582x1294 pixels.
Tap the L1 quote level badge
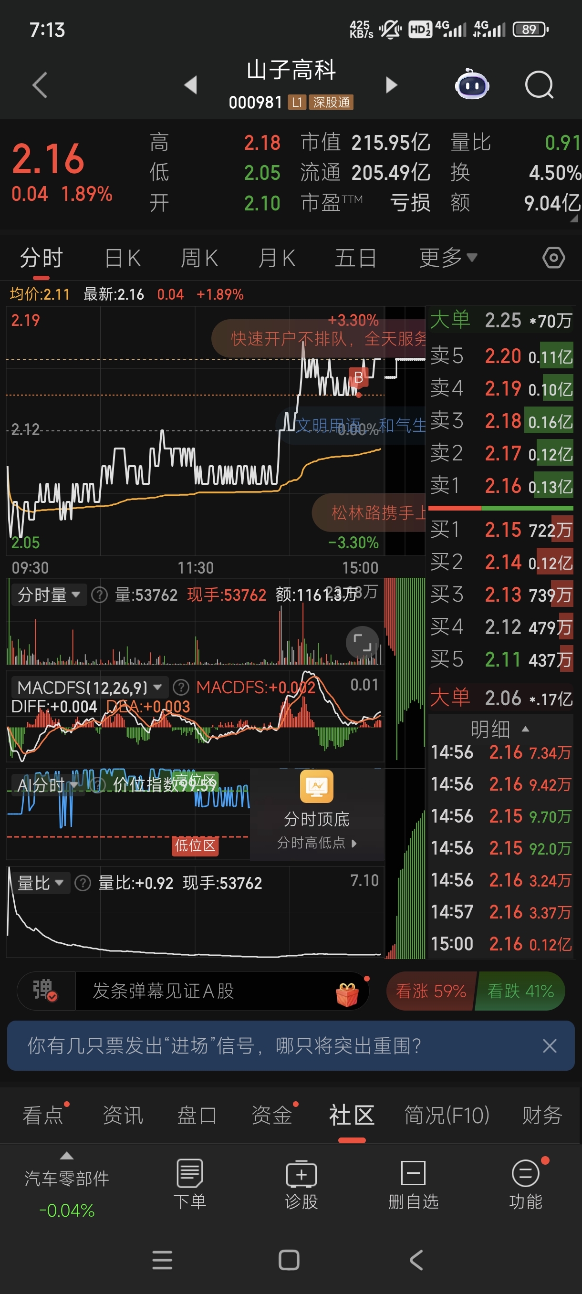coord(297,103)
